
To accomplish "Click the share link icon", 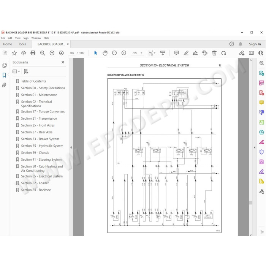I will pyautogui.click(x=242, y=53).
